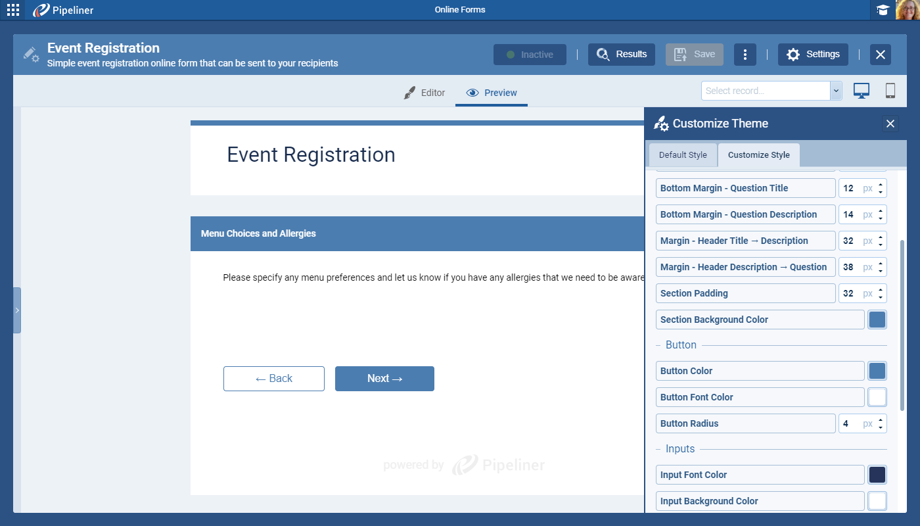The width and height of the screenshot is (920, 526).
Task: Select the Default Style tab
Action: coord(683,155)
